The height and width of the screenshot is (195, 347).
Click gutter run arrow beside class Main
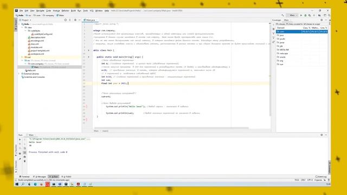tap(88, 50)
